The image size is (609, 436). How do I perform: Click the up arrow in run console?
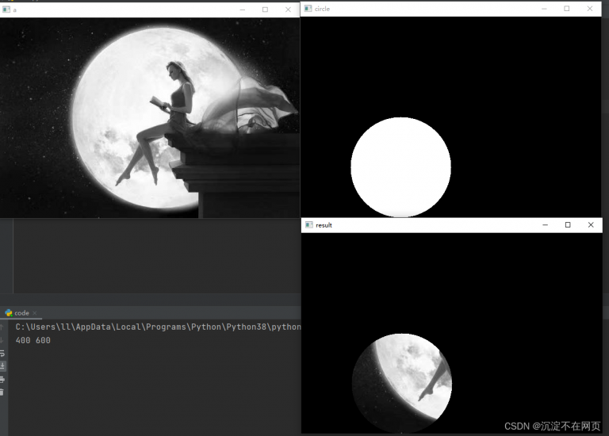pyautogui.click(x=2, y=327)
